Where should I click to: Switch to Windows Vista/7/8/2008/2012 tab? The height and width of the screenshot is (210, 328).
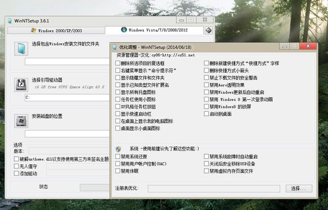[x=154, y=30]
